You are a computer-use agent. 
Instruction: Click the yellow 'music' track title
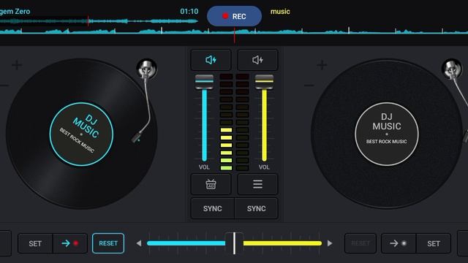[x=280, y=12]
